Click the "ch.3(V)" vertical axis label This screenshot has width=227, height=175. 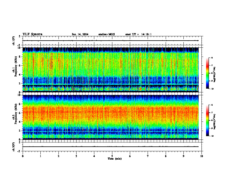click(x=14, y=147)
